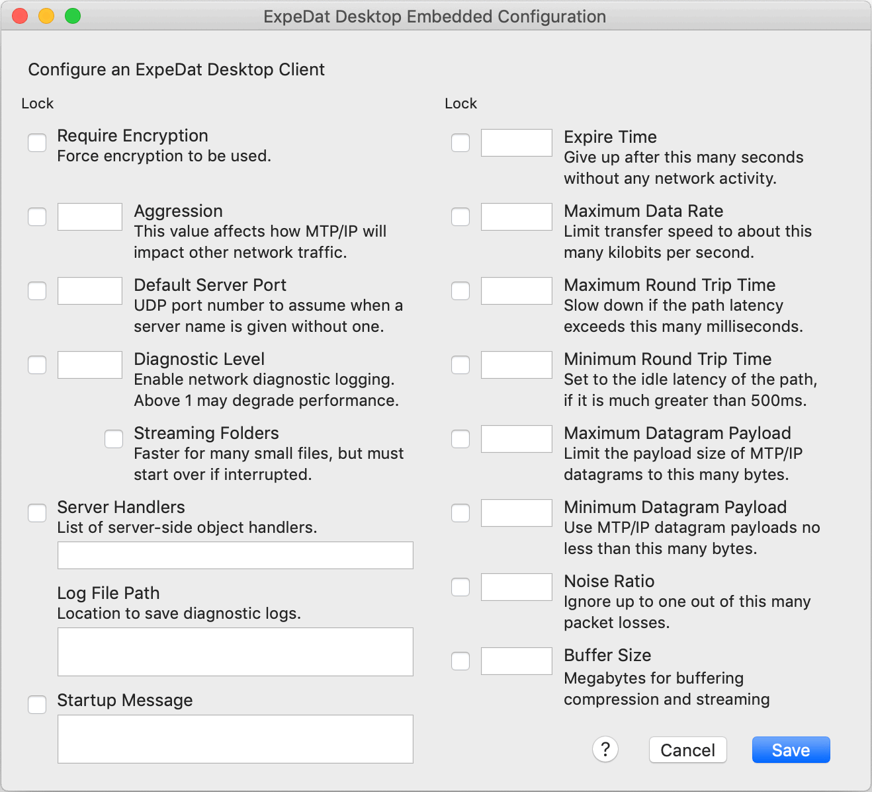Screen dimensions: 872x792
Task: Click the Server Handlers input field
Action: pyautogui.click(x=235, y=555)
